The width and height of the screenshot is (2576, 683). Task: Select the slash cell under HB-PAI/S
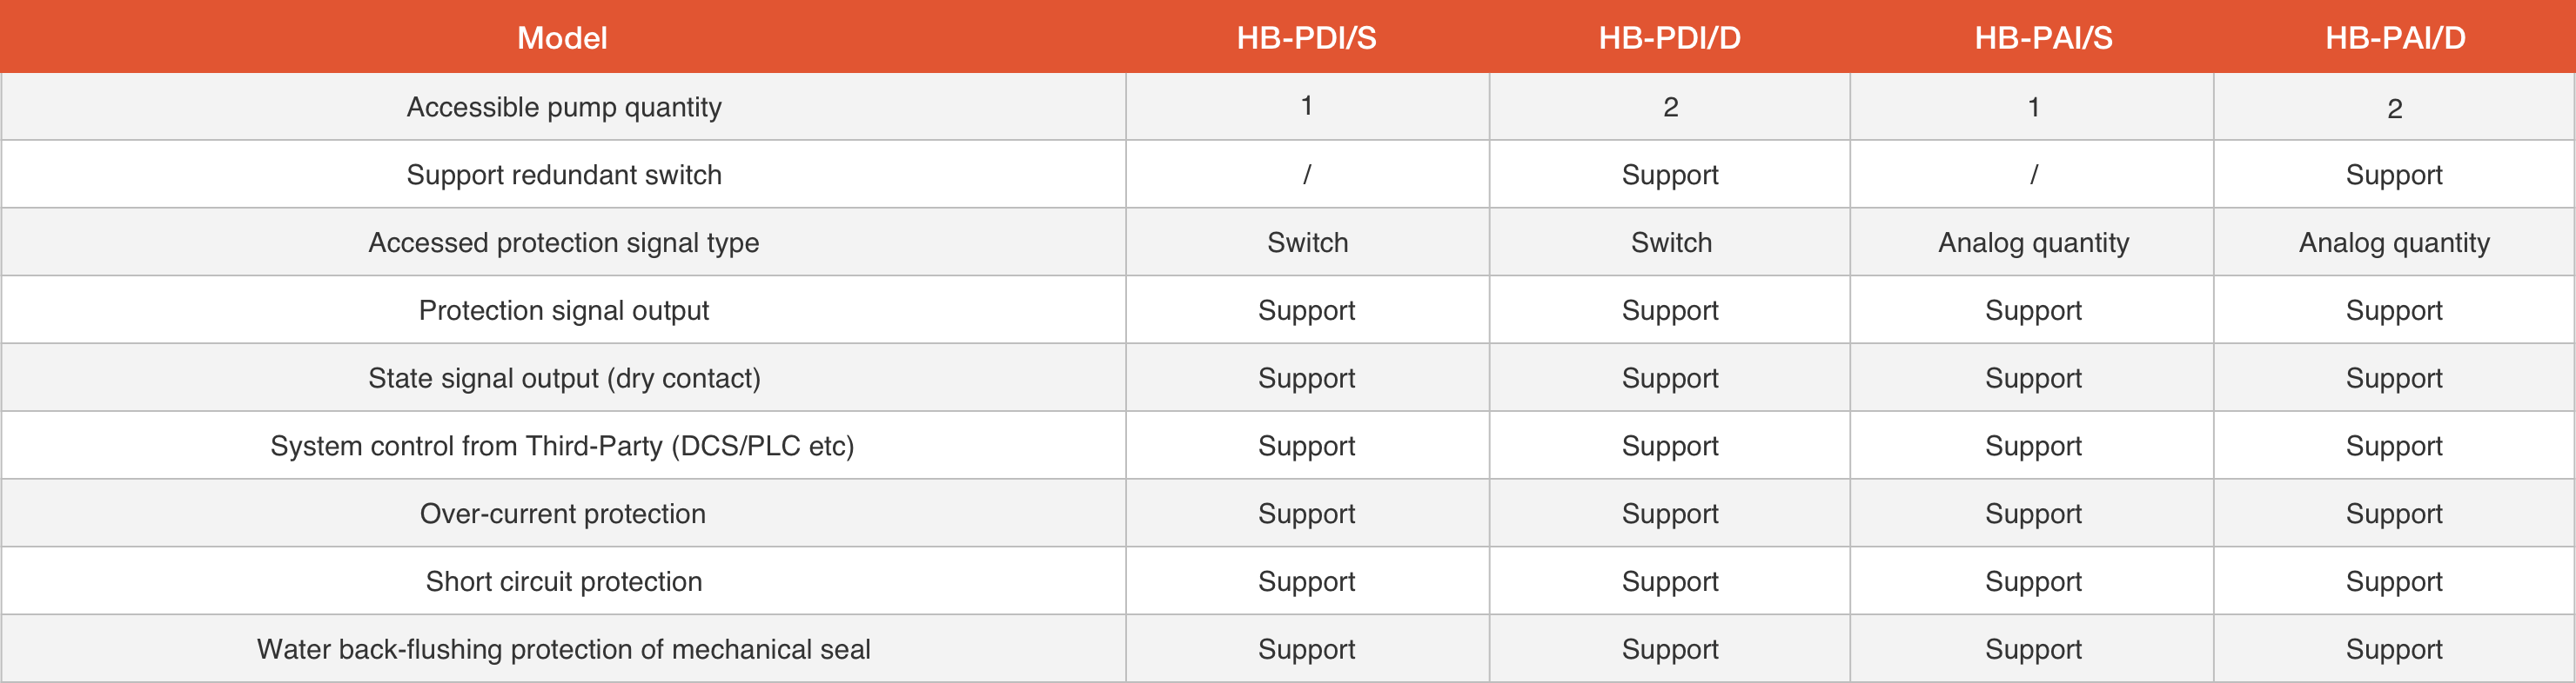pos(2033,175)
